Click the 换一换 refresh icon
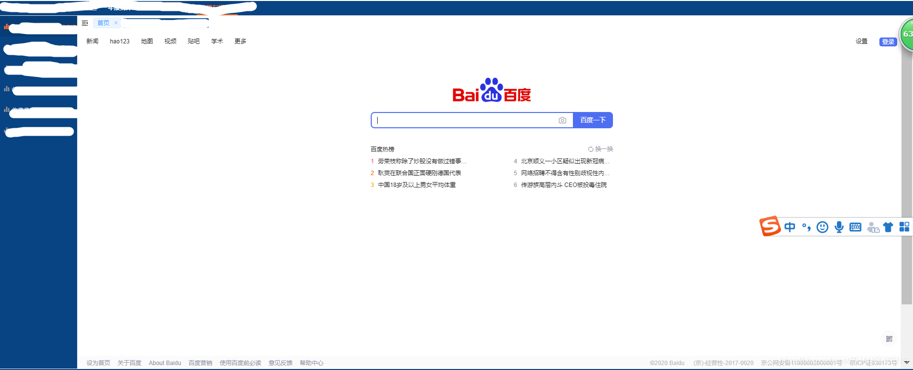Viewport: 913px width, 370px height. point(590,149)
